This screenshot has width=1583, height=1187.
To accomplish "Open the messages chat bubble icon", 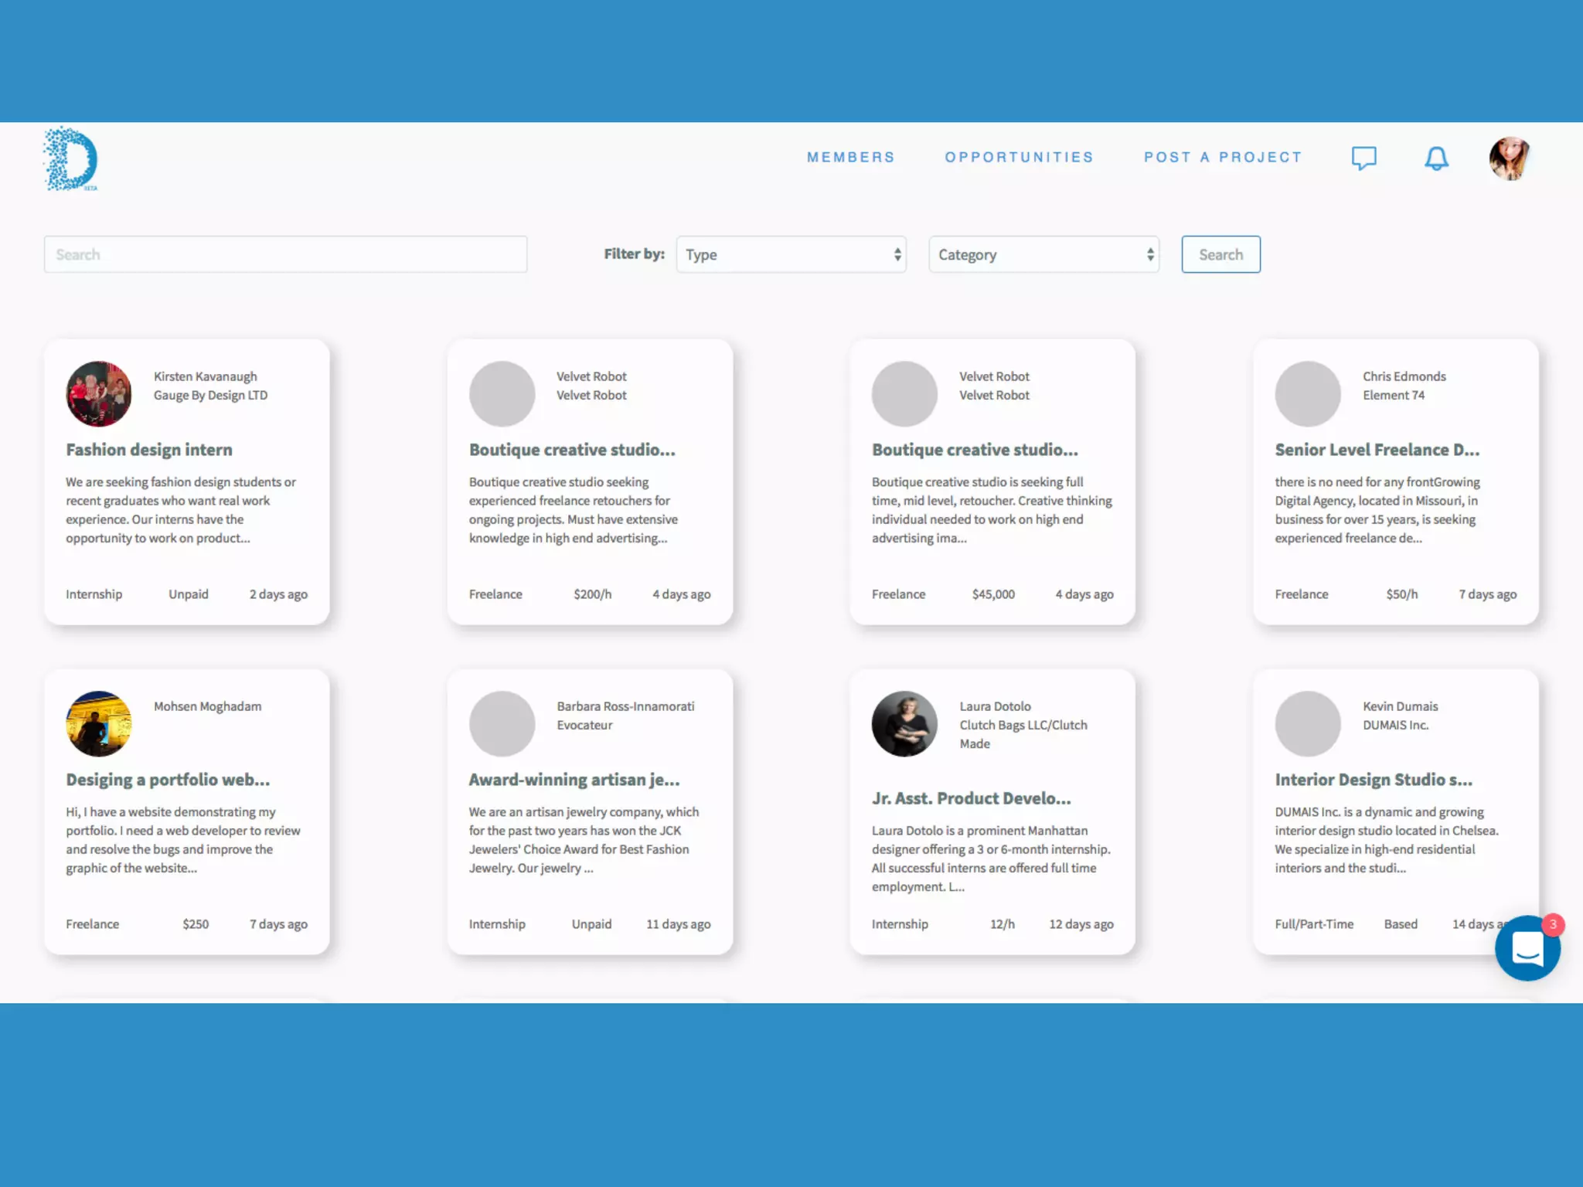I will point(1363,158).
